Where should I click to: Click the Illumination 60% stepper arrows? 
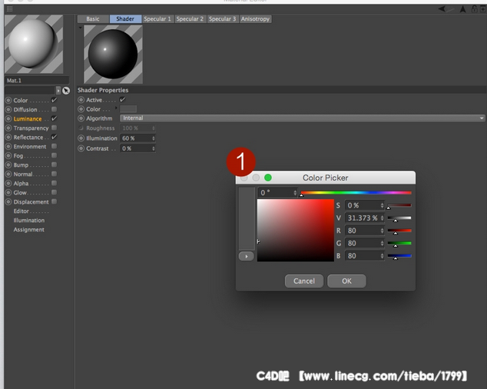pyautogui.click(x=153, y=138)
